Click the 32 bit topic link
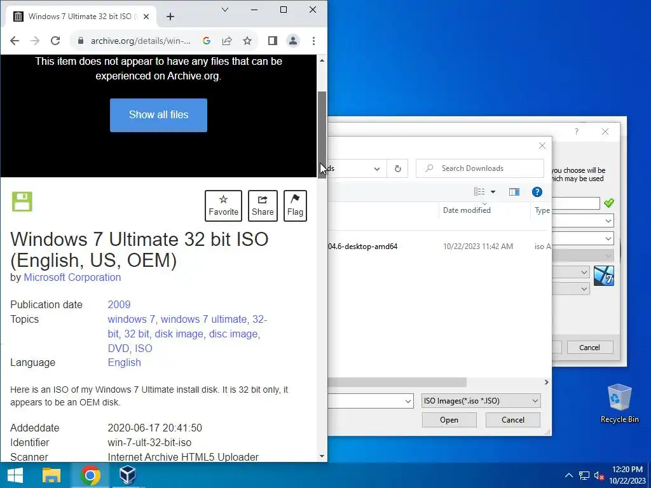The image size is (651, 488). click(x=137, y=334)
